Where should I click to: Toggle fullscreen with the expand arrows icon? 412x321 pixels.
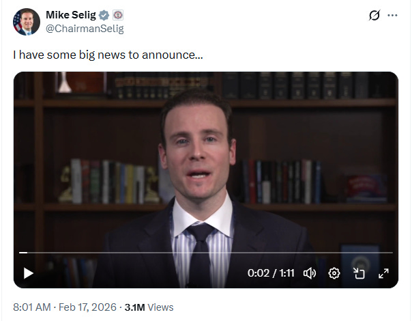[383, 273]
